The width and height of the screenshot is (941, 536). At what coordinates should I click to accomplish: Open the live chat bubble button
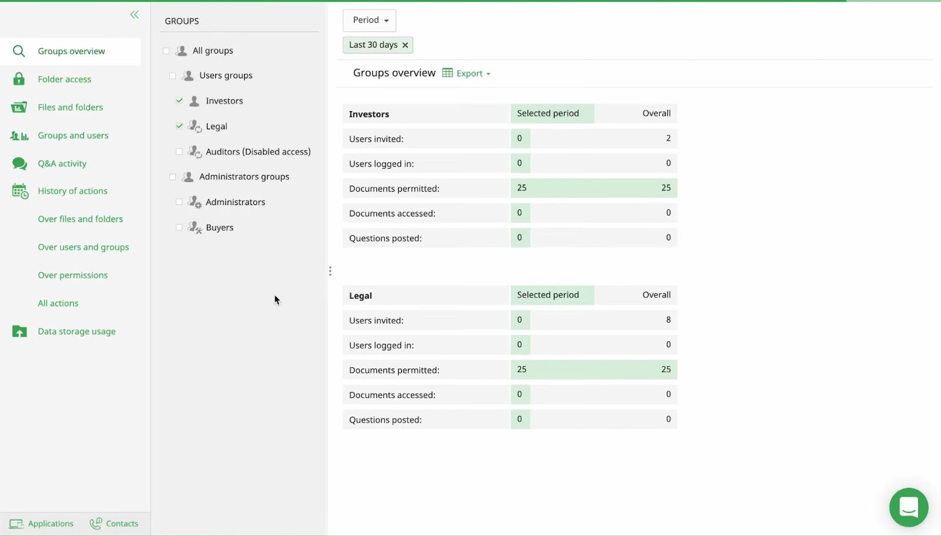(909, 507)
